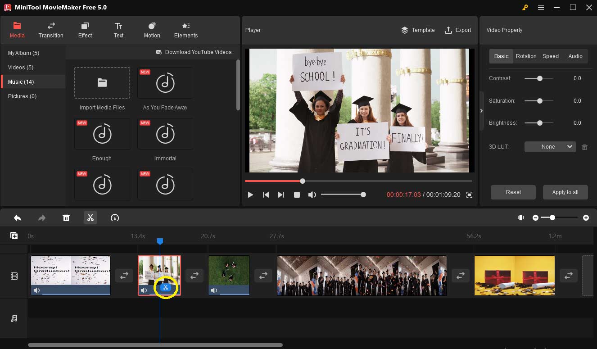The width and height of the screenshot is (597, 349).
Task: Delete selected clip with the trash icon
Action: pos(66,218)
